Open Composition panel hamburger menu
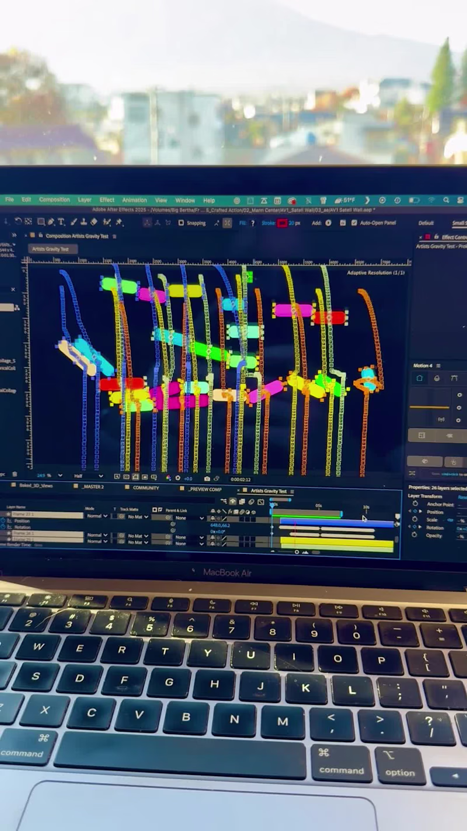The image size is (467, 831). tap(114, 236)
